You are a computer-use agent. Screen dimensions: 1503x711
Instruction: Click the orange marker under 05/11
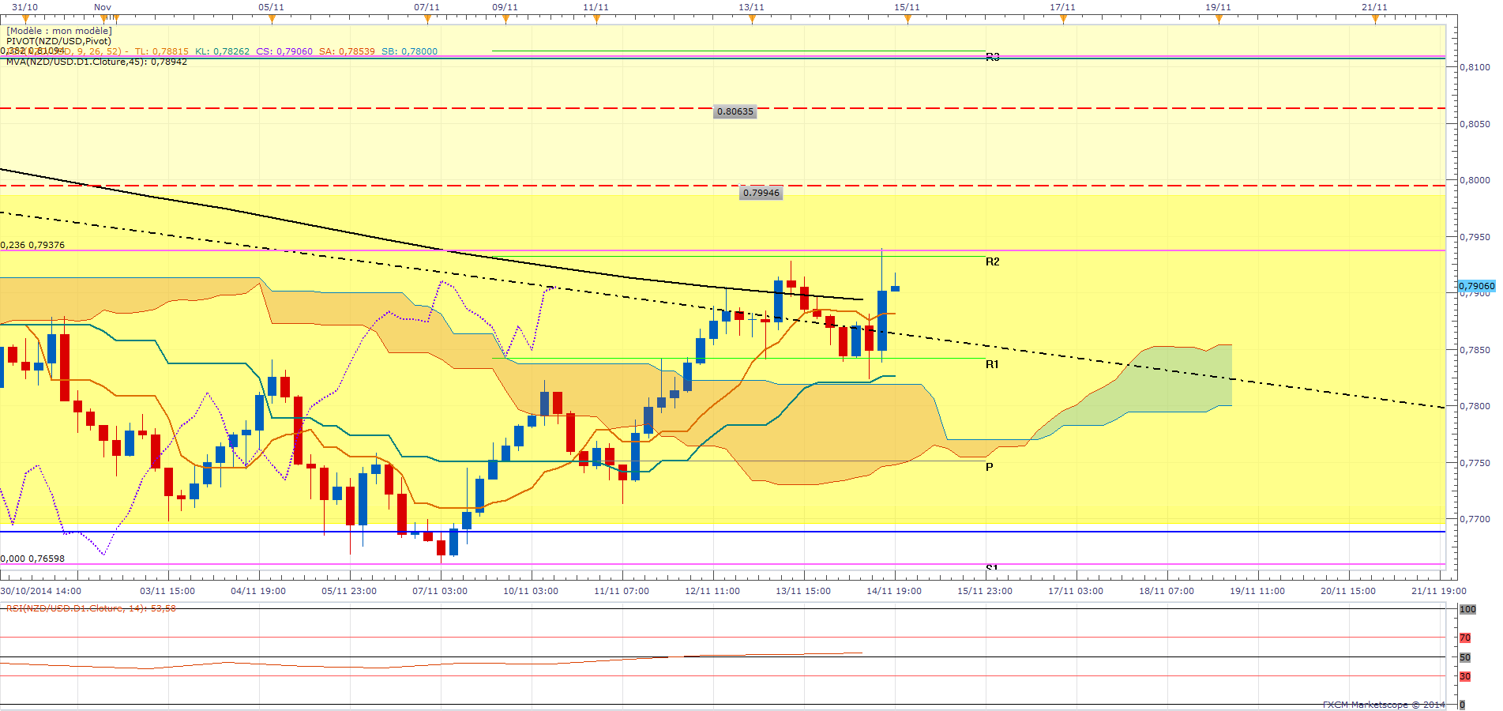tap(272, 19)
